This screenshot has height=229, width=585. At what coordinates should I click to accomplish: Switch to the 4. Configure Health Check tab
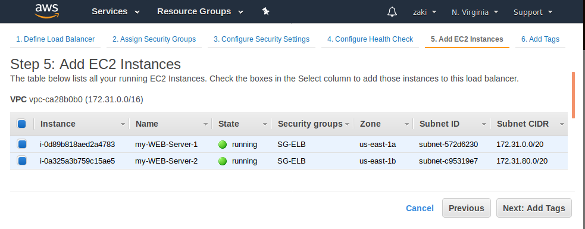click(x=370, y=39)
